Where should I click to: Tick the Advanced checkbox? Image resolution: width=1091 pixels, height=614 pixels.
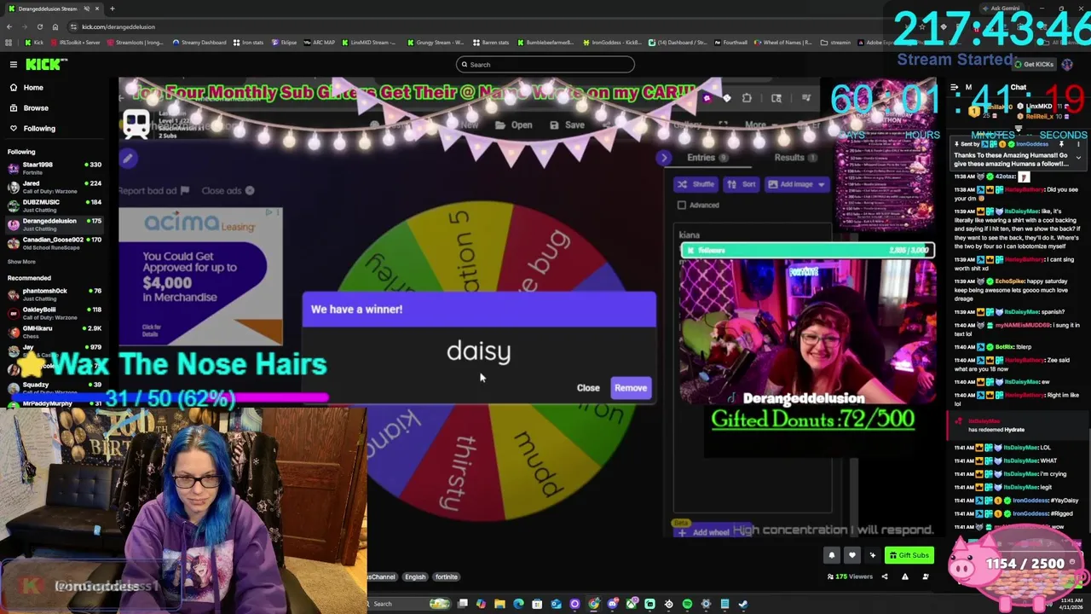[682, 206]
